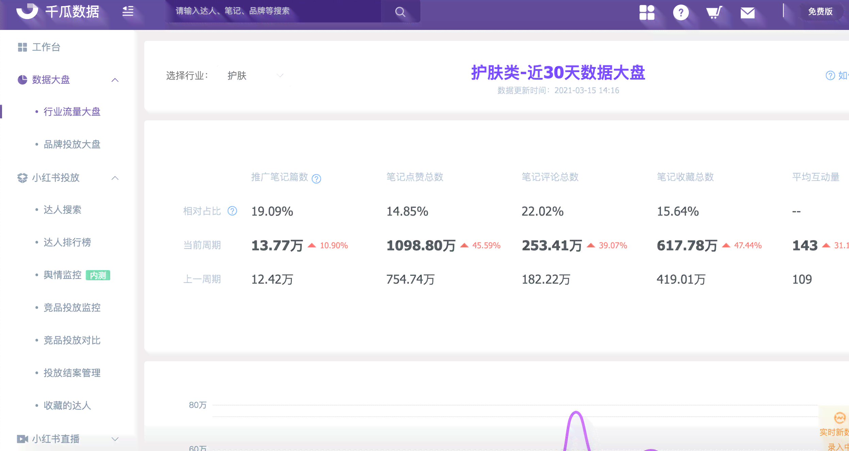Click the red up-arrow next to 45.59%
Screen dimensions: 849x451
click(464, 245)
